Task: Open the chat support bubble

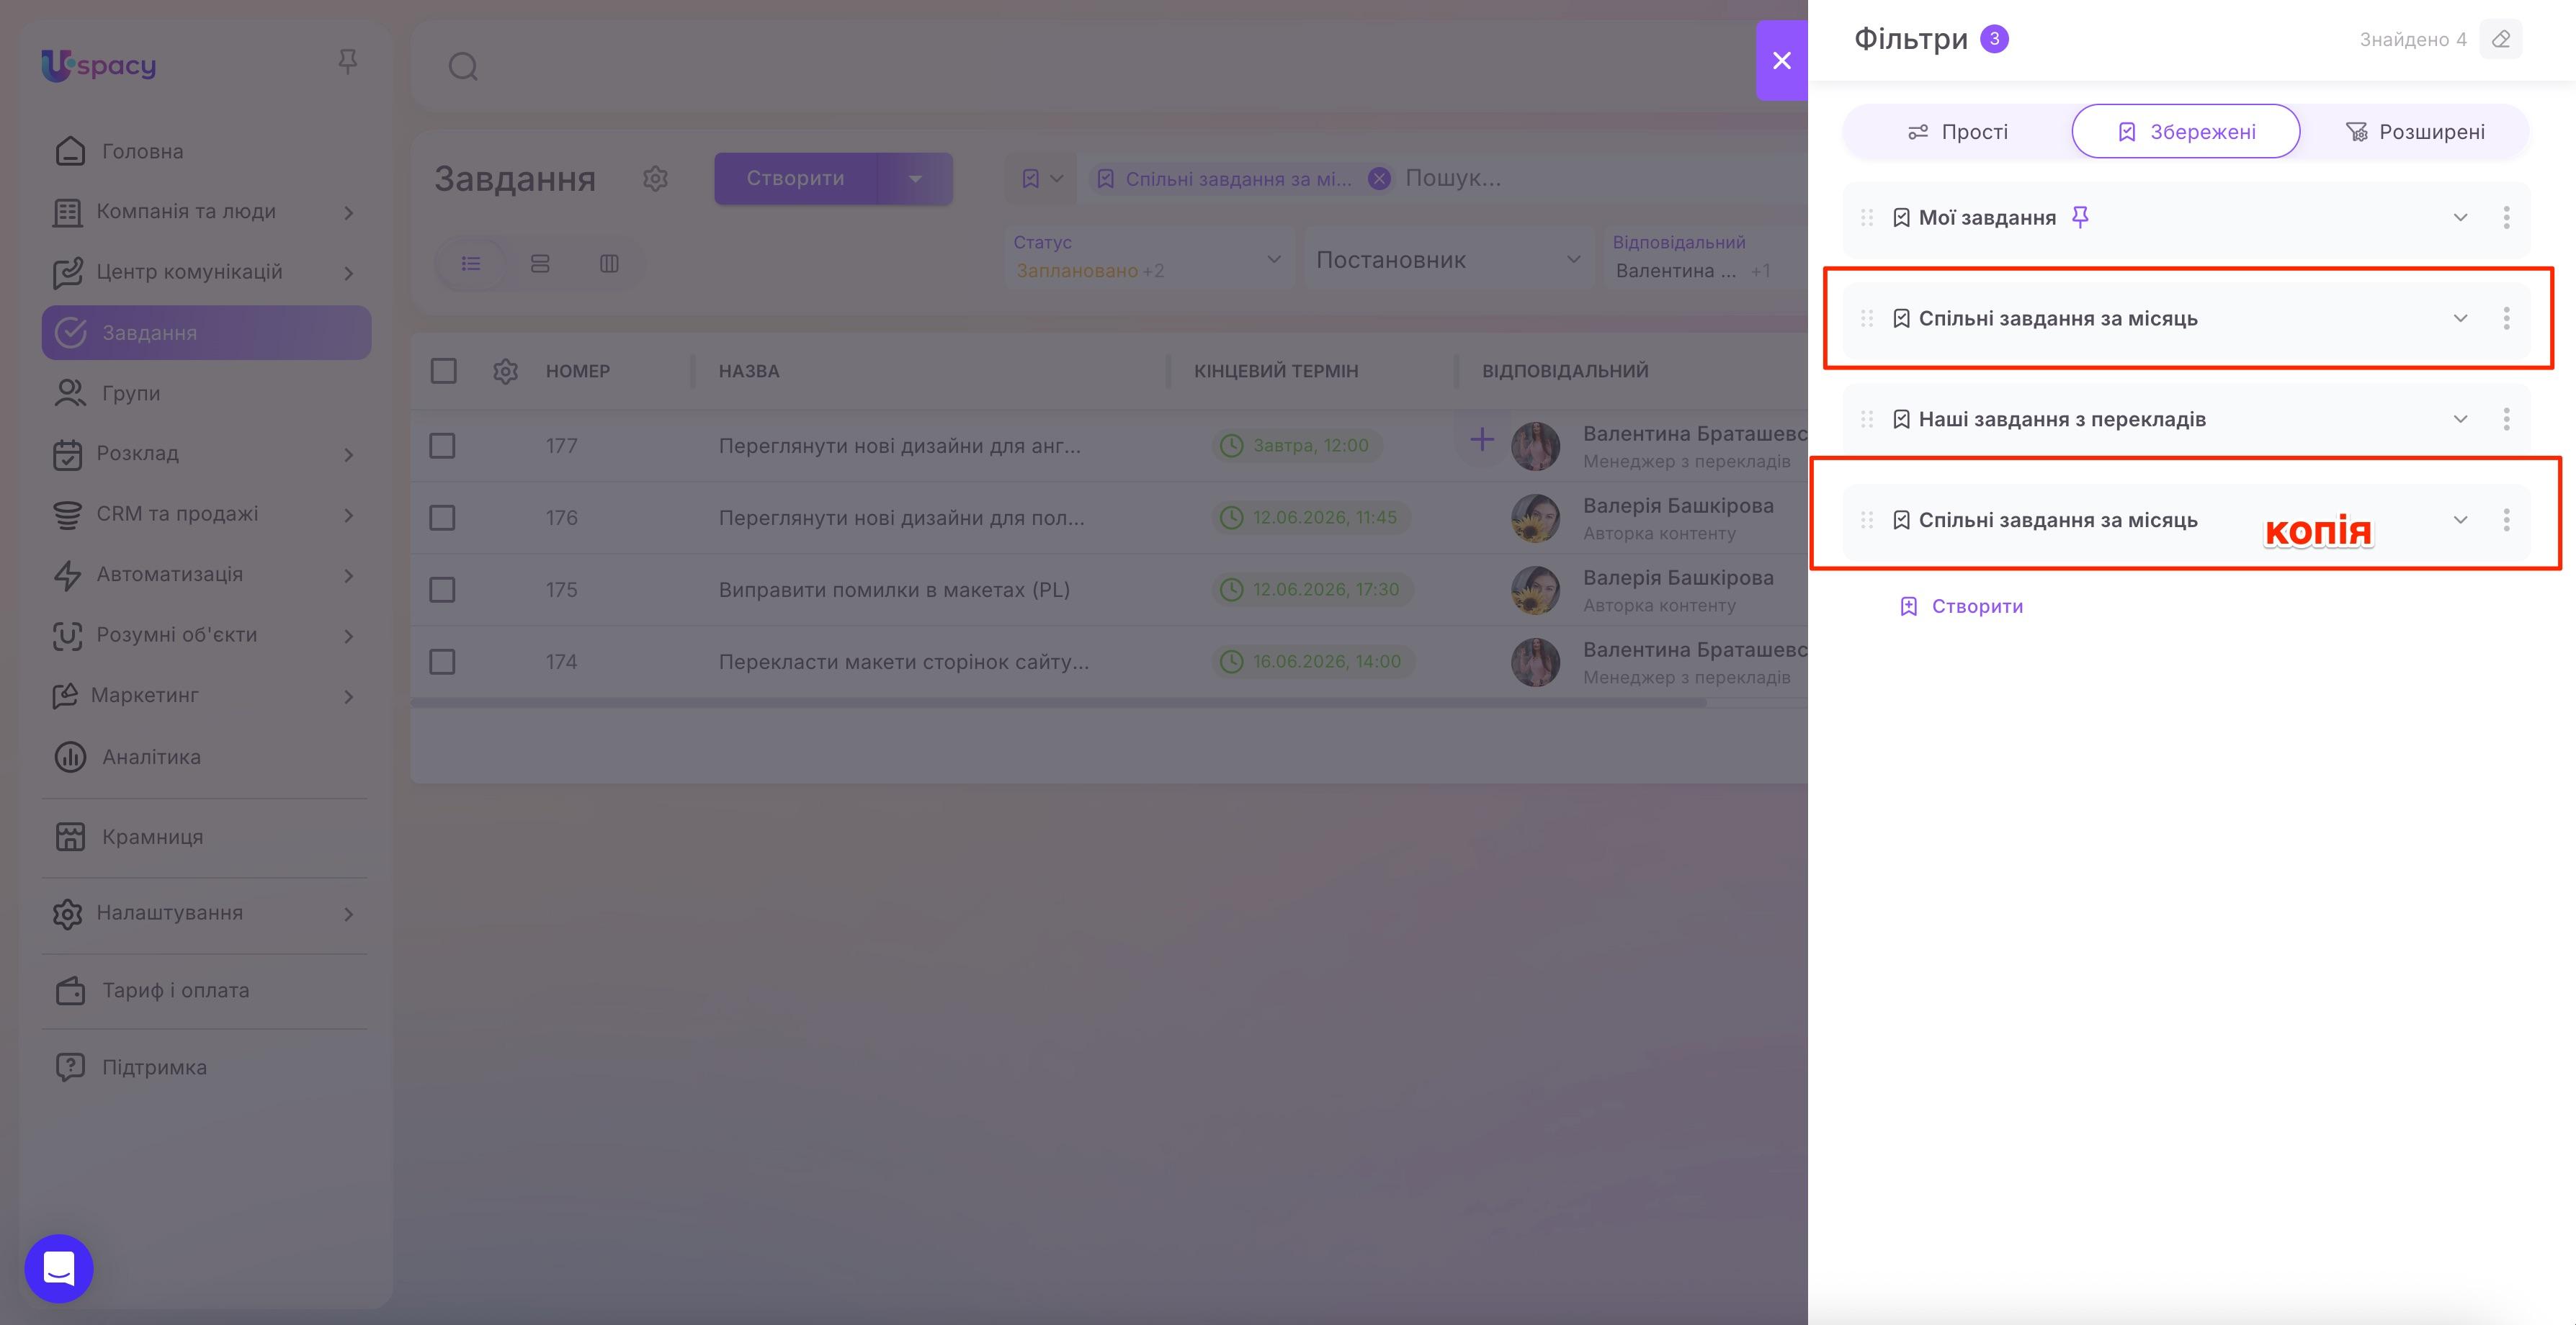Action: [59, 1268]
